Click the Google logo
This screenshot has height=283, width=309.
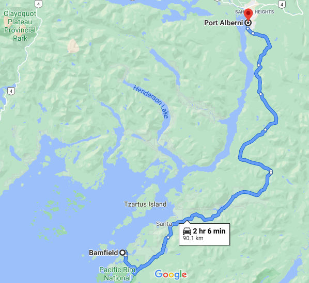point(171,275)
